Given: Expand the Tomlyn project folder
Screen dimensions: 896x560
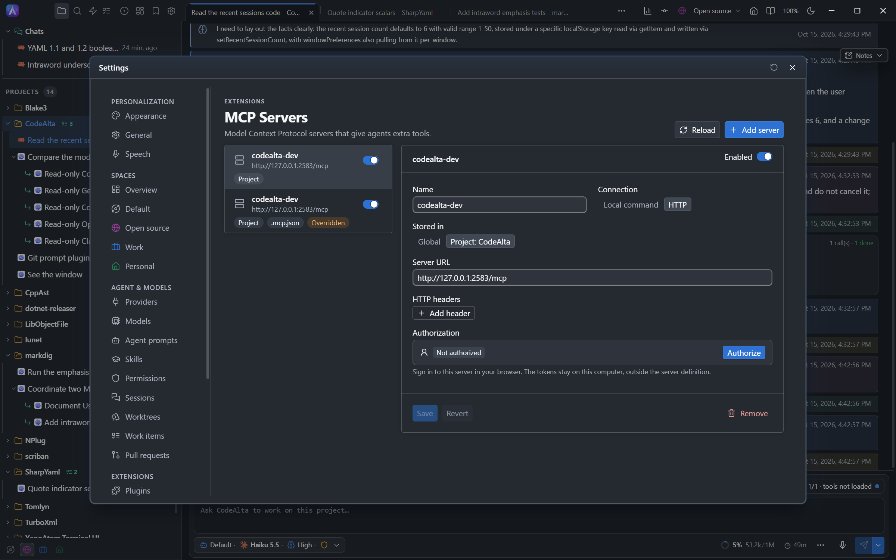Looking at the screenshot, I should point(7,507).
